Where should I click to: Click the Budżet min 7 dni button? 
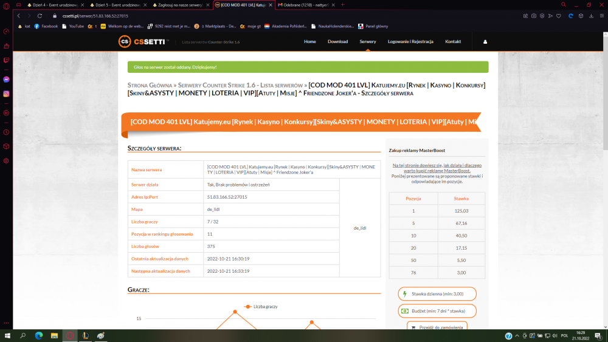[437, 311]
